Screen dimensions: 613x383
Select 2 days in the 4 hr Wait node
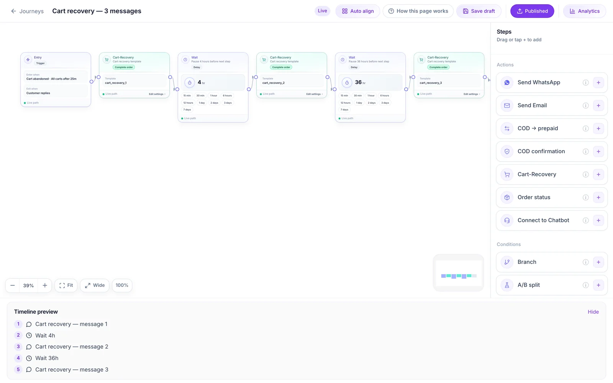pos(214,103)
